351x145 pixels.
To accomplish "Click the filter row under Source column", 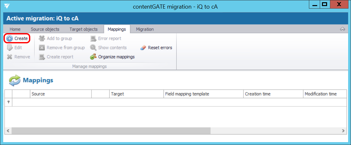I will pos(61,102).
